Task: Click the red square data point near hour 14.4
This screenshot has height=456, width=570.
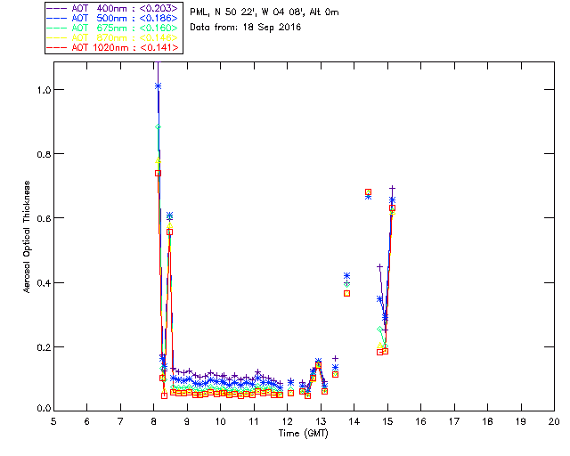Action: (368, 192)
